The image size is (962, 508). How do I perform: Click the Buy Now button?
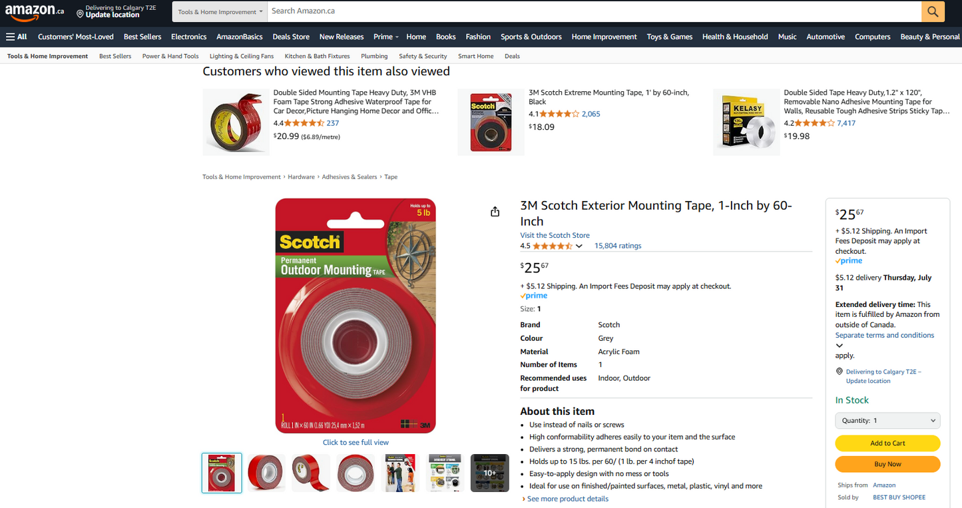click(887, 464)
